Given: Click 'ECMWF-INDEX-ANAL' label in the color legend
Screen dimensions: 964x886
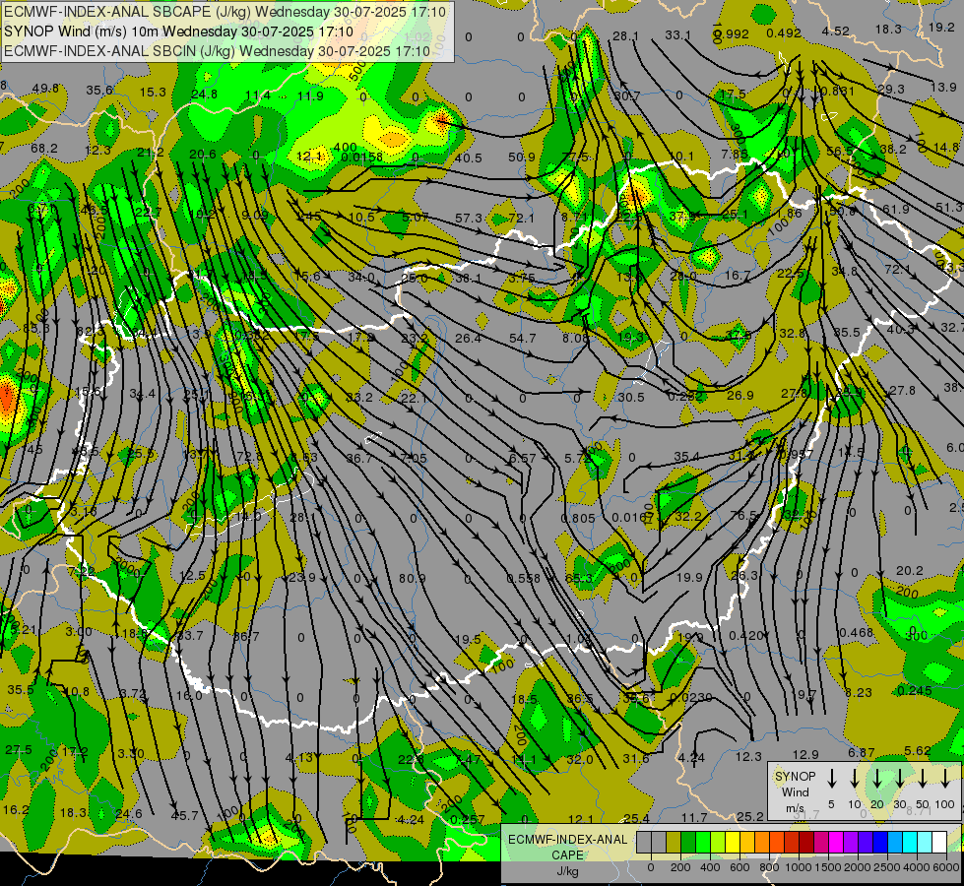Looking at the screenshot, I should (x=567, y=840).
